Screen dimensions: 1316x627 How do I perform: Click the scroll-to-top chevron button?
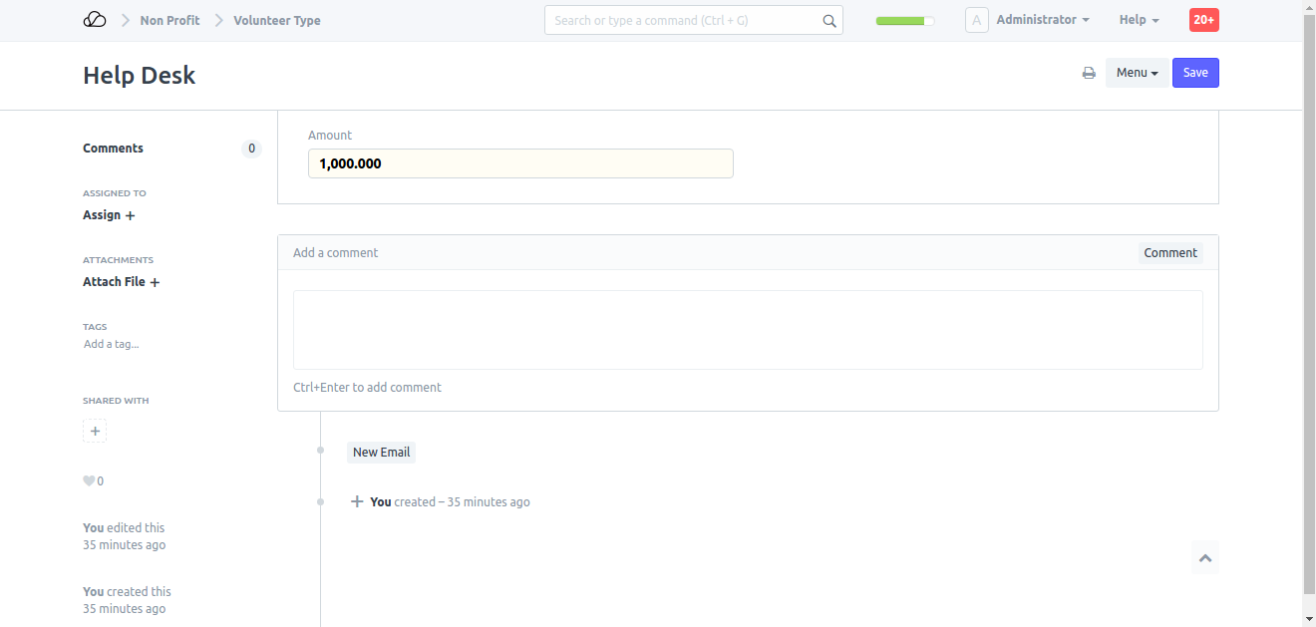(1204, 558)
